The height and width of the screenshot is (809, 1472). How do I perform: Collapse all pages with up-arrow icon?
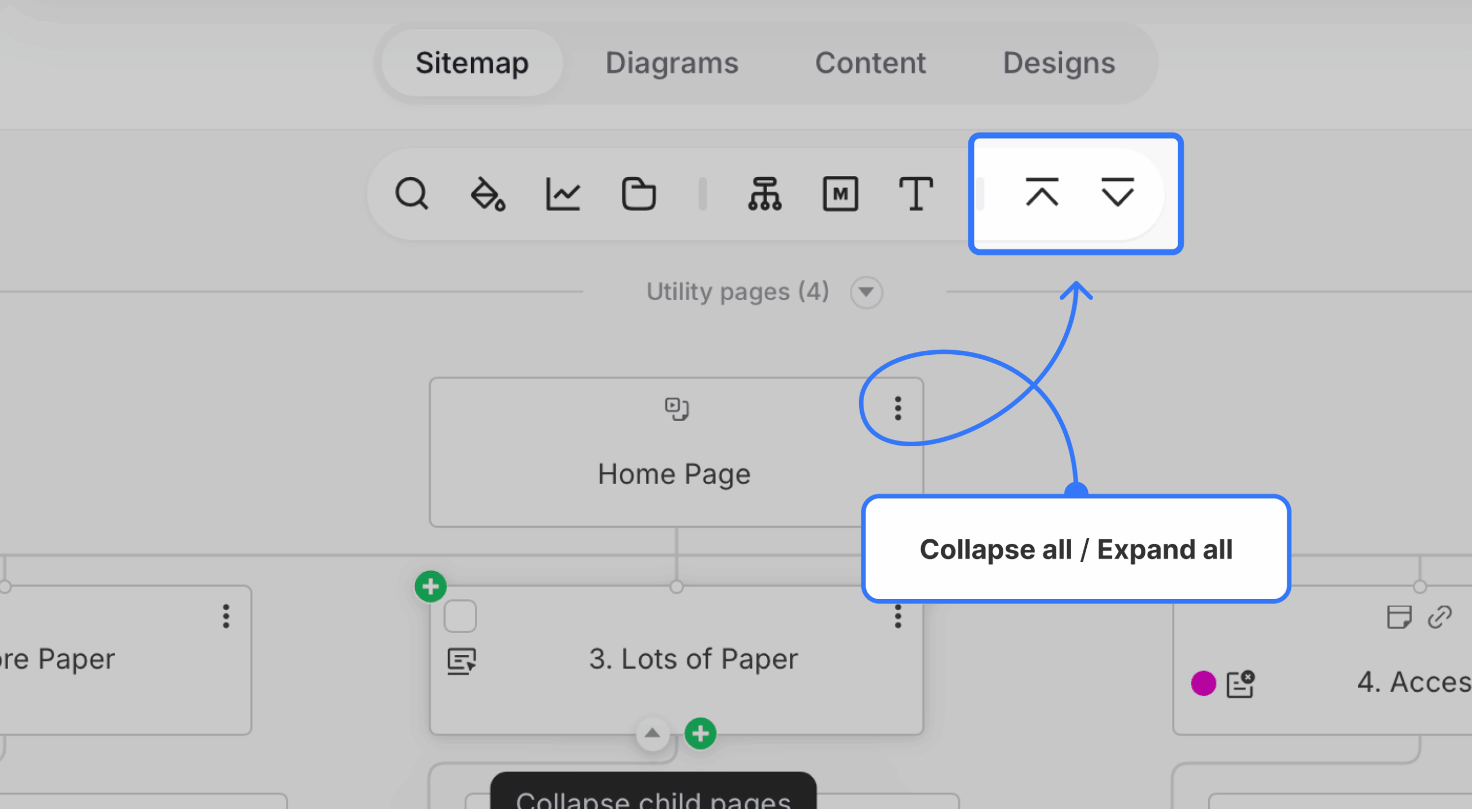(x=1042, y=192)
